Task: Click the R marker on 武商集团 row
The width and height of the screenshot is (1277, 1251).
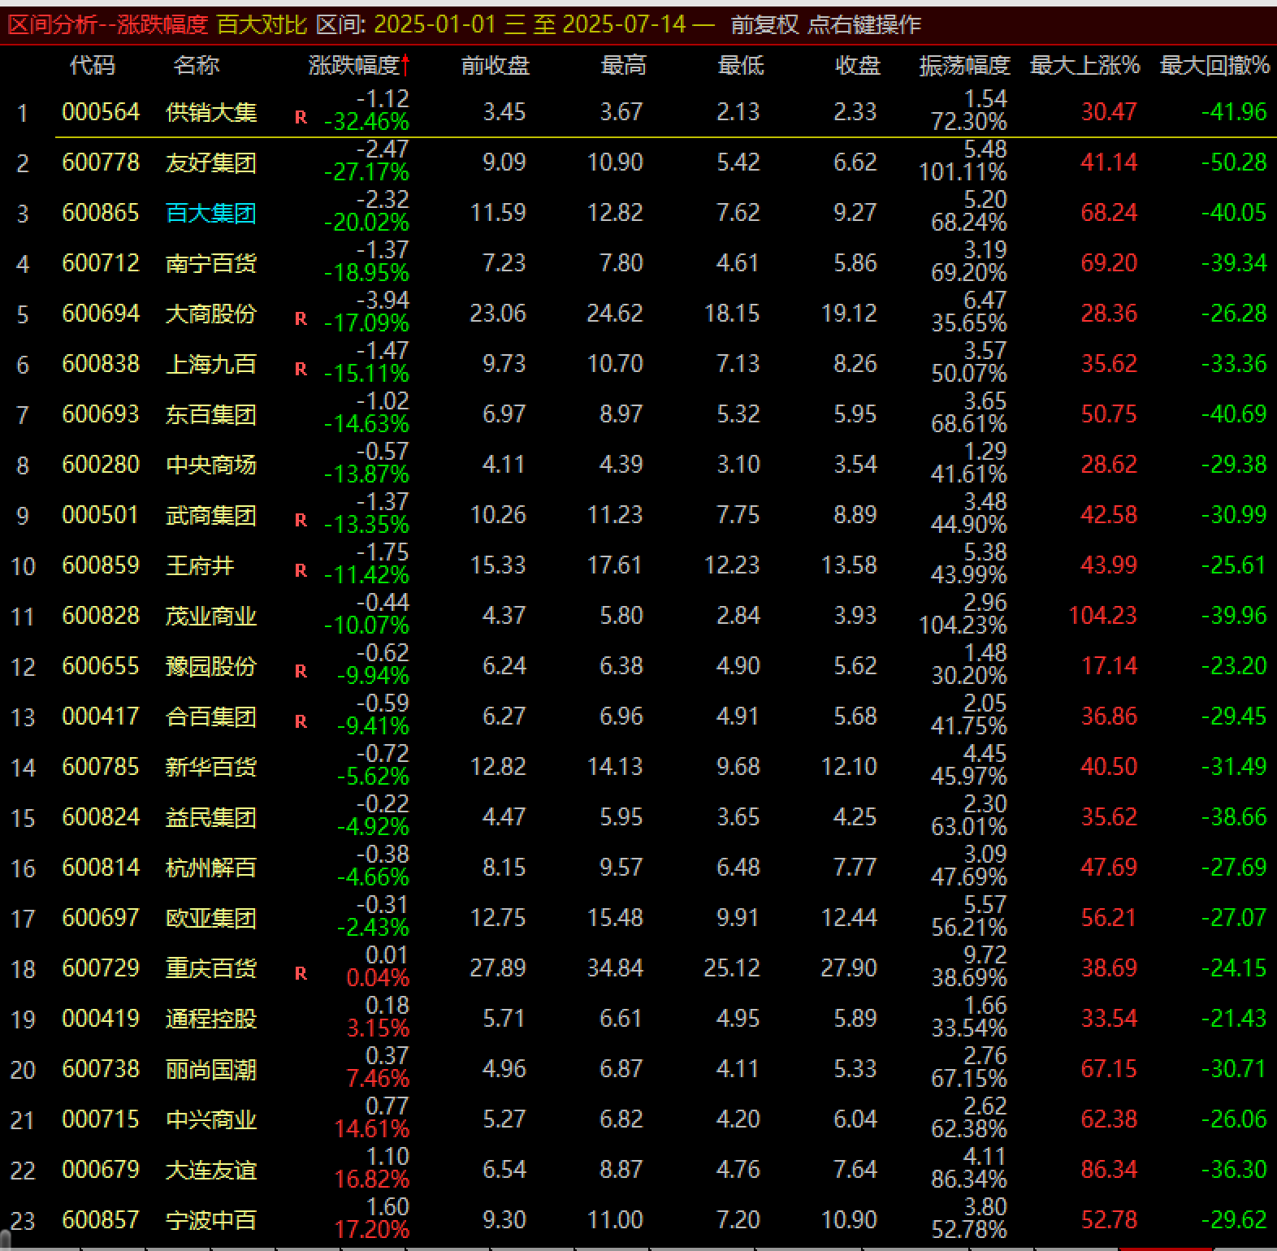Action: pyautogui.click(x=301, y=521)
